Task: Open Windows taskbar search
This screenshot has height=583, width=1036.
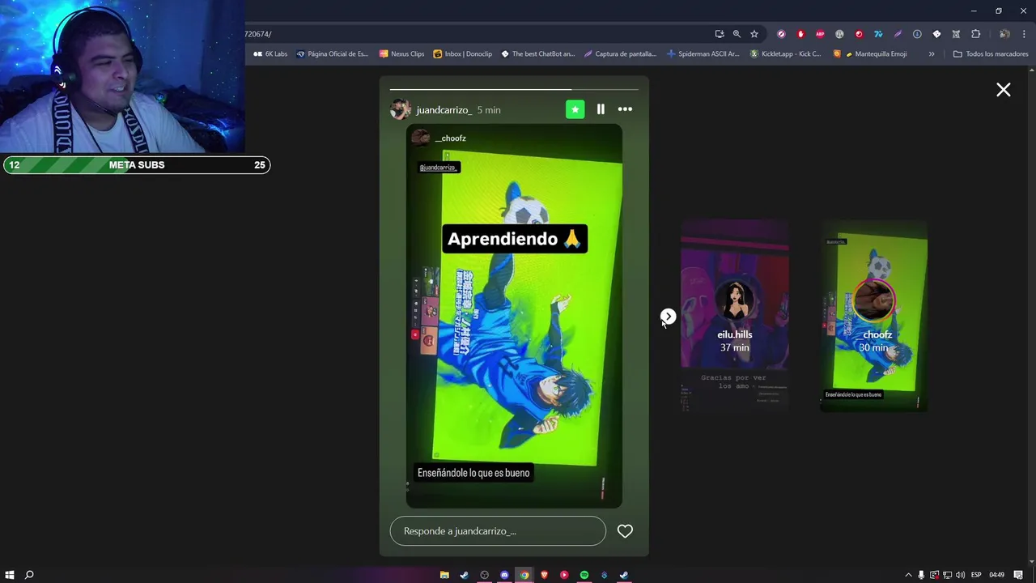Action: point(29,575)
